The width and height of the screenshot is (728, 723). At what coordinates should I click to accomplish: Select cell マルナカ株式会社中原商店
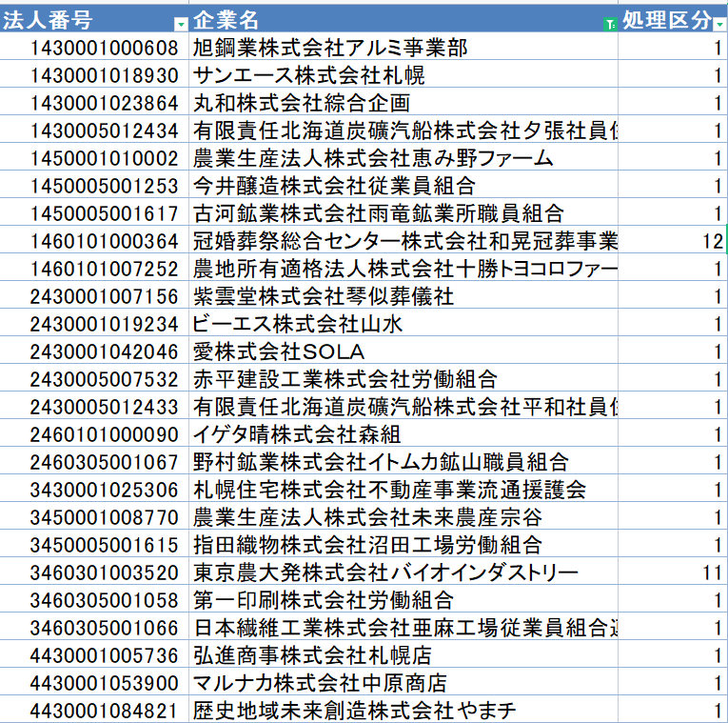pos(403,682)
